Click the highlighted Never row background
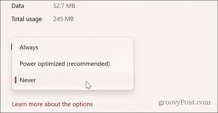The height and width of the screenshot is (113, 218). click(73, 80)
